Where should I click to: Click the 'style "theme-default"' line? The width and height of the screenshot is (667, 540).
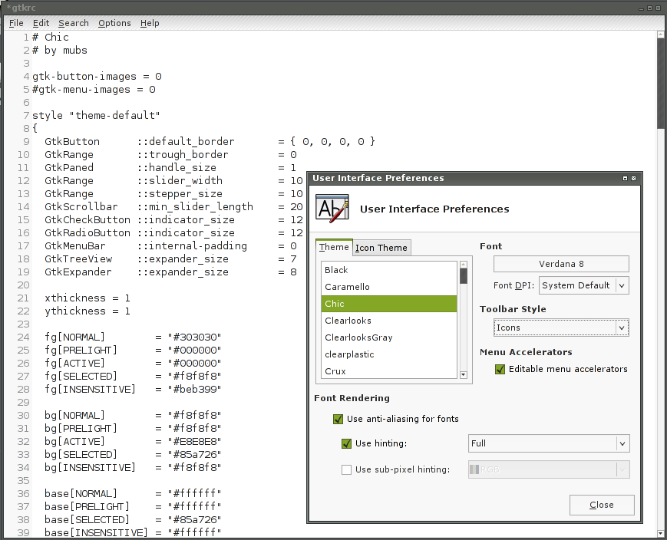click(96, 116)
